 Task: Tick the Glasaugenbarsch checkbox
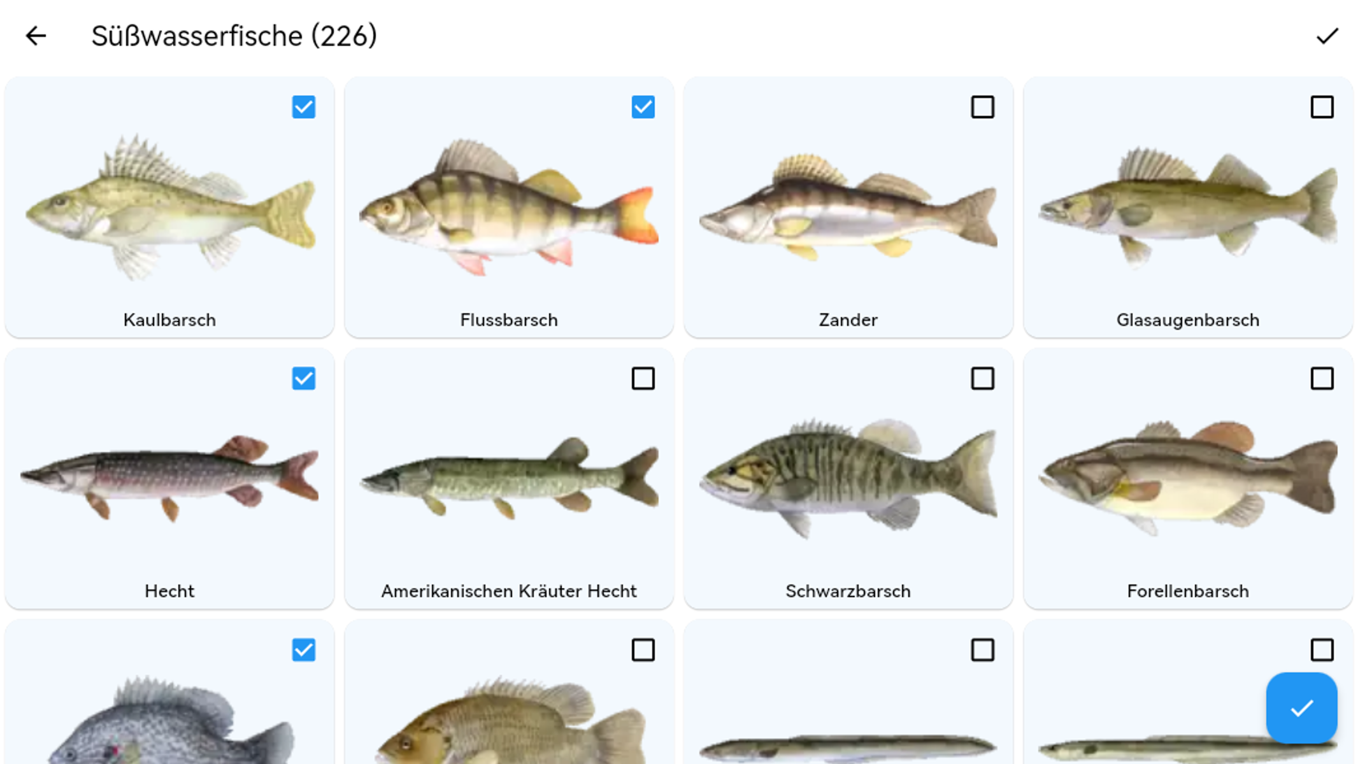click(1322, 107)
